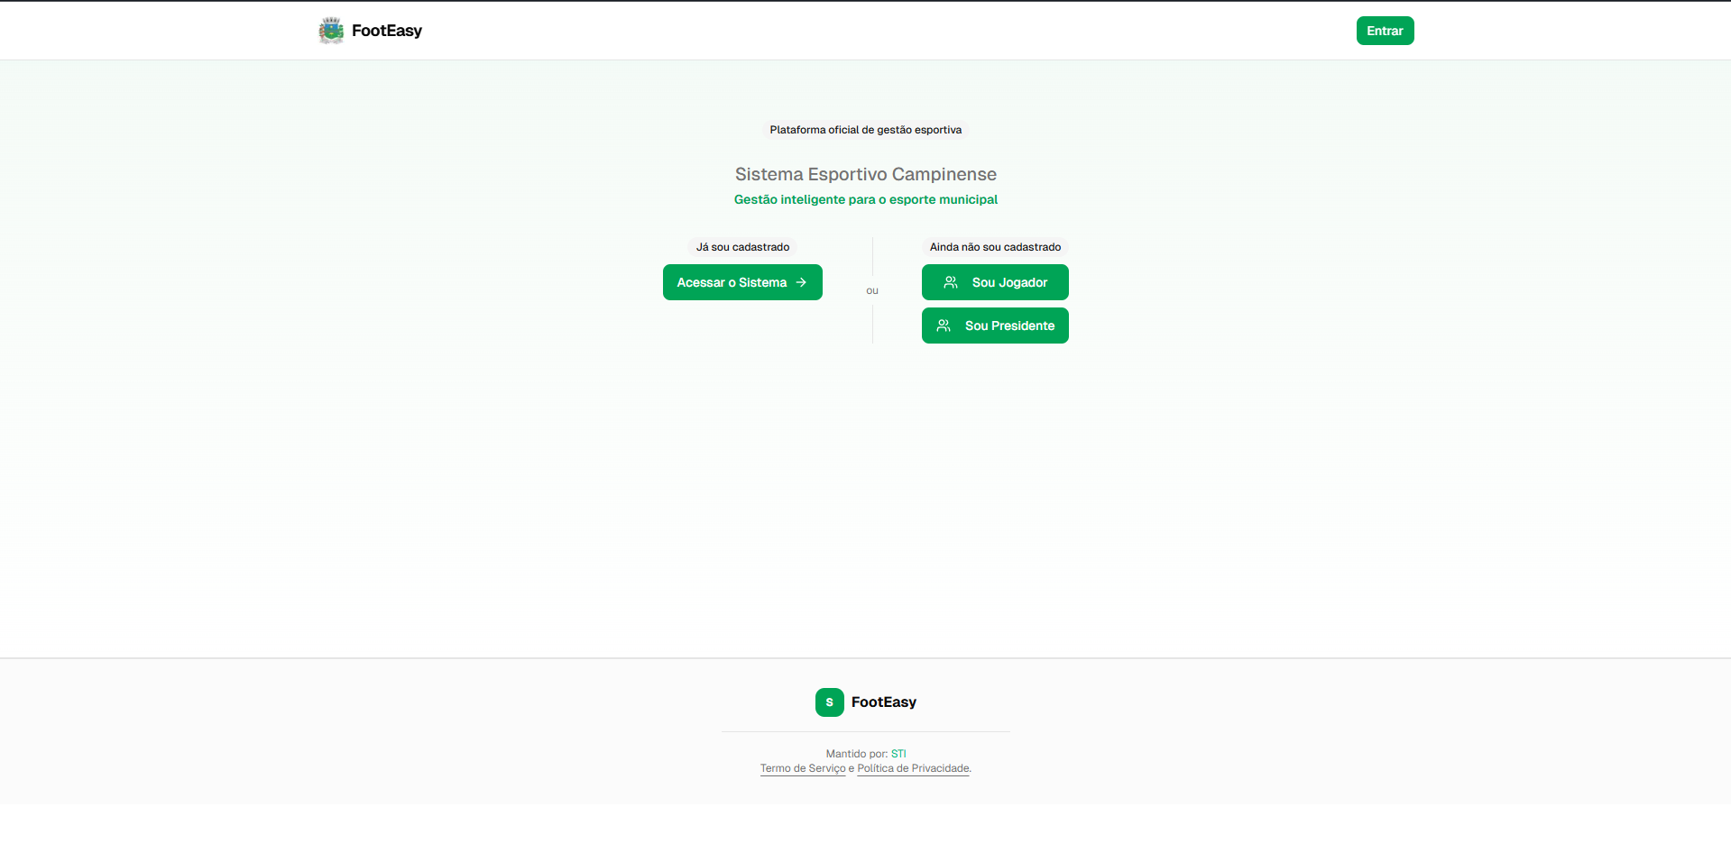Open the 'Política de Privacidade' link
Image resolution: width=1731 pixels, height=853 pixels.
tap(913, 768)
